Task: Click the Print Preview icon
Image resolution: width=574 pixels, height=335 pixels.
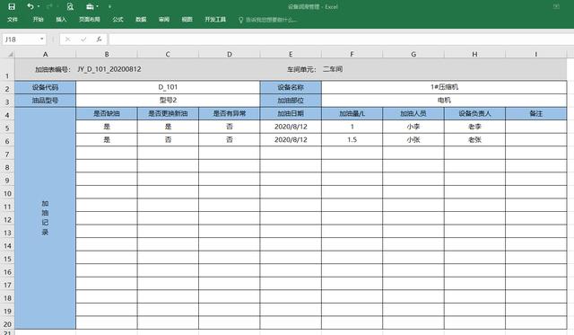Action: click(x=70, y=6)
